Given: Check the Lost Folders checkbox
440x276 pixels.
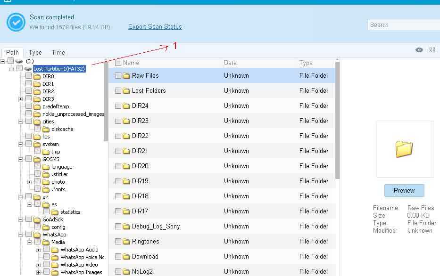Looking at the screenshot, I should pyautogui.click(x=118, y=91).
